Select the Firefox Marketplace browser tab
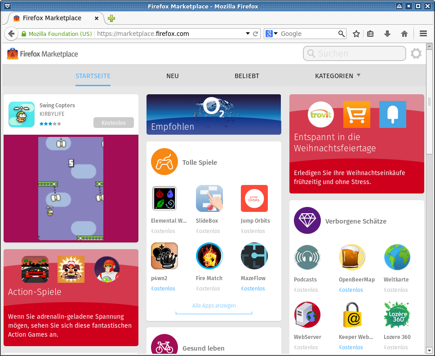Image resolution: width=435 pixels, height=356 pixels. point(56,18)
